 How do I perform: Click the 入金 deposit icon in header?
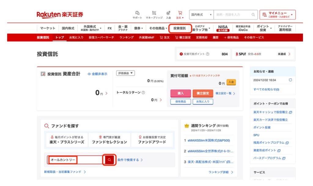pos(168,13)
